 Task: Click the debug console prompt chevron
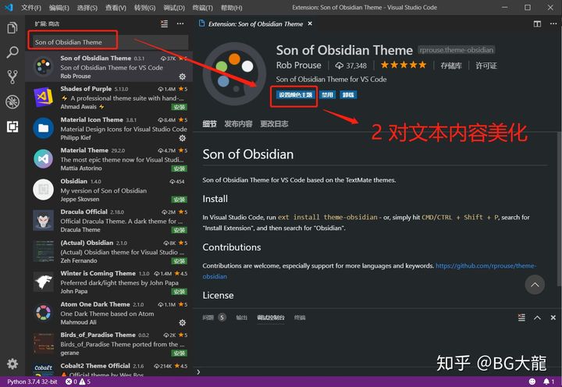click(198, 372)
